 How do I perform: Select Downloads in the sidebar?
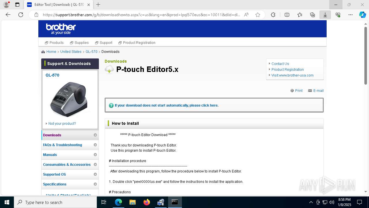click(70, 135)
